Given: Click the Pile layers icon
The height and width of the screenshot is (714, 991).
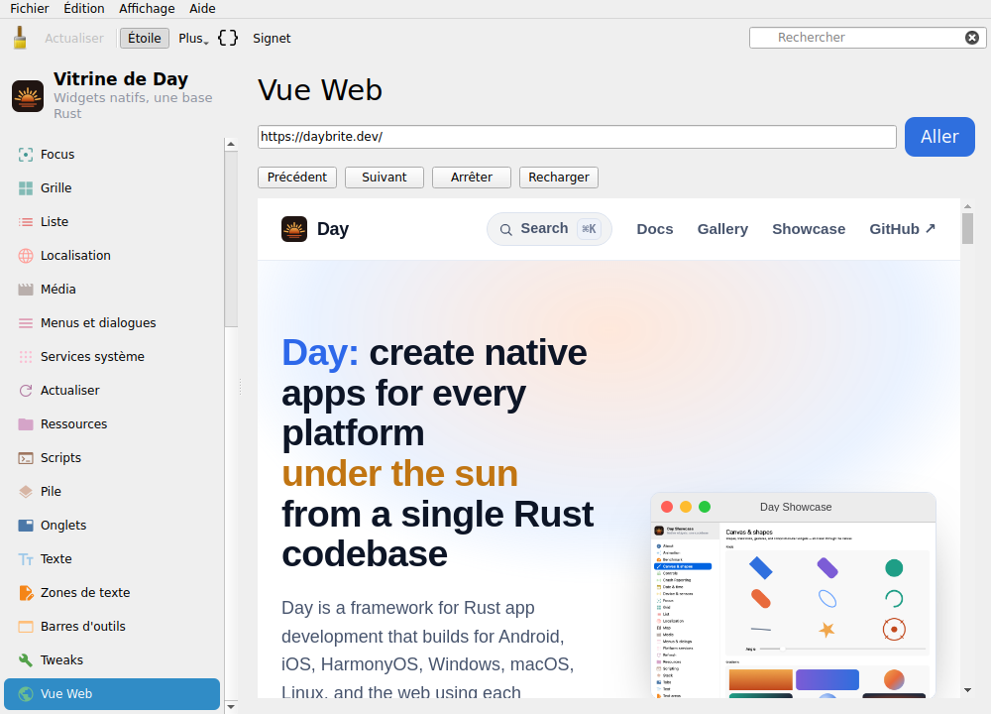Looking at the screenshot, I should coord(26,492).
